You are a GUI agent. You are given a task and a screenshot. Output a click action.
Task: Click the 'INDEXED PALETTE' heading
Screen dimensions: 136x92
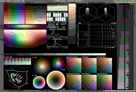pos(53,3)
